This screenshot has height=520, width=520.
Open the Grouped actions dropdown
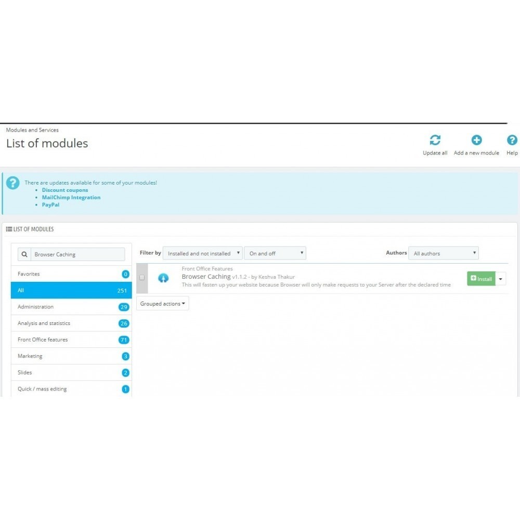click(162, 304)
